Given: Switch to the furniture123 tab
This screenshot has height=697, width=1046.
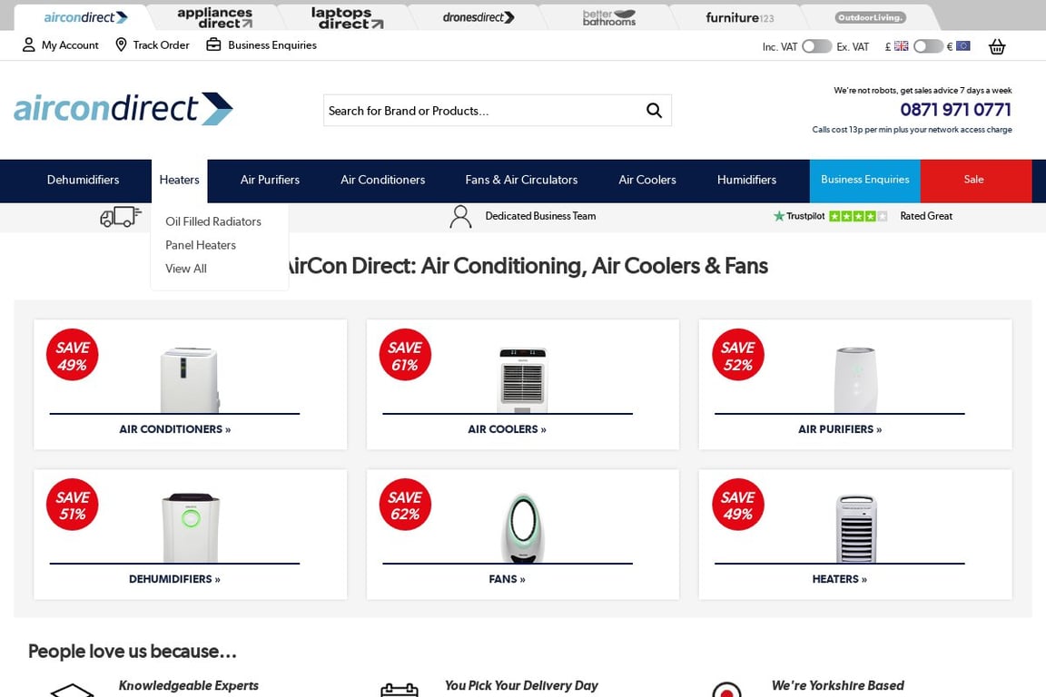Looking at the screenshot, I should tap(740, 18).
